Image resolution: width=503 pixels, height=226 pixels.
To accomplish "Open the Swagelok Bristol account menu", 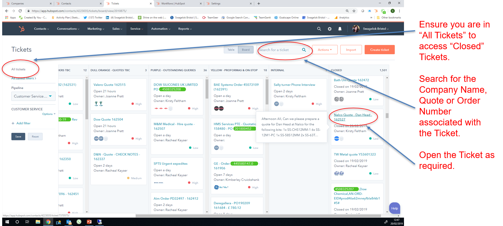I will [376, 29].
